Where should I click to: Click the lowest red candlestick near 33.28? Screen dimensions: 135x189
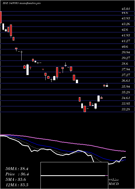tap(85, 109)
